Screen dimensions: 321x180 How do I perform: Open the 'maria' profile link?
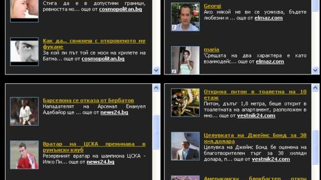pos(211,50)
